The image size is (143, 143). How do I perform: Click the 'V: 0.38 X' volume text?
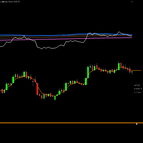[138, 89]
